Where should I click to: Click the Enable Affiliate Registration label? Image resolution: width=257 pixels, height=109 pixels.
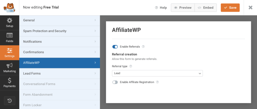tap(137, 82)
